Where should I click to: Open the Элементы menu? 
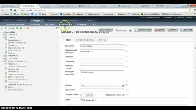tap(21, 21)
